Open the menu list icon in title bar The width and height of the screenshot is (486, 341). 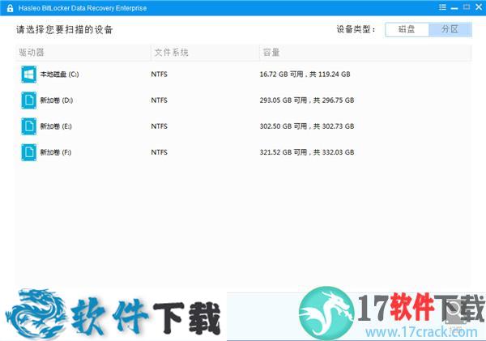442,7
